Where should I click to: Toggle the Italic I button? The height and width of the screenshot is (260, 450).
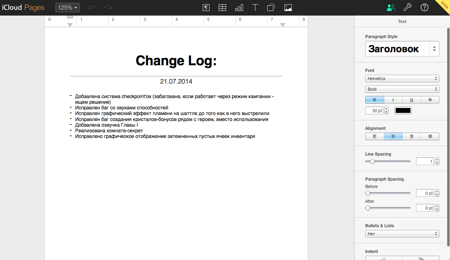pos(393,100)
